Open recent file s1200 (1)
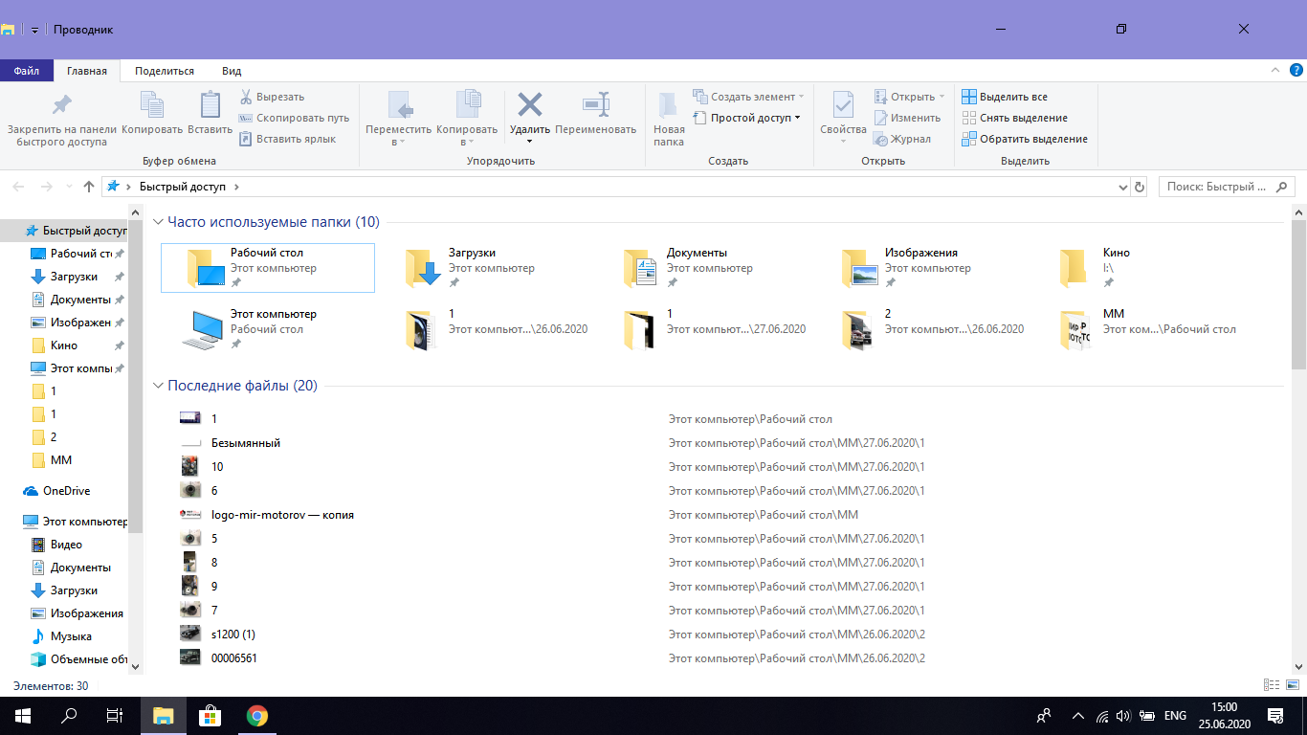1307x735 pixels. click(x=233, y=635)
